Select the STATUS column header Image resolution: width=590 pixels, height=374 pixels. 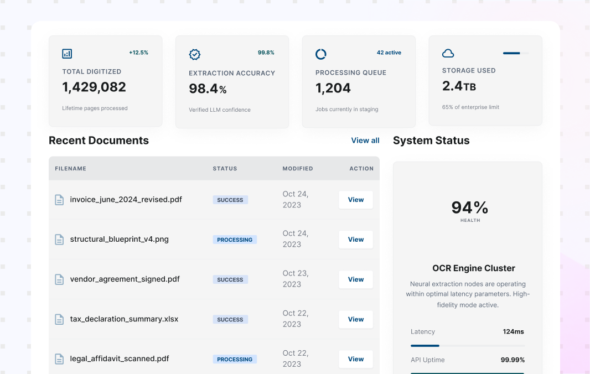coord(225,169)
